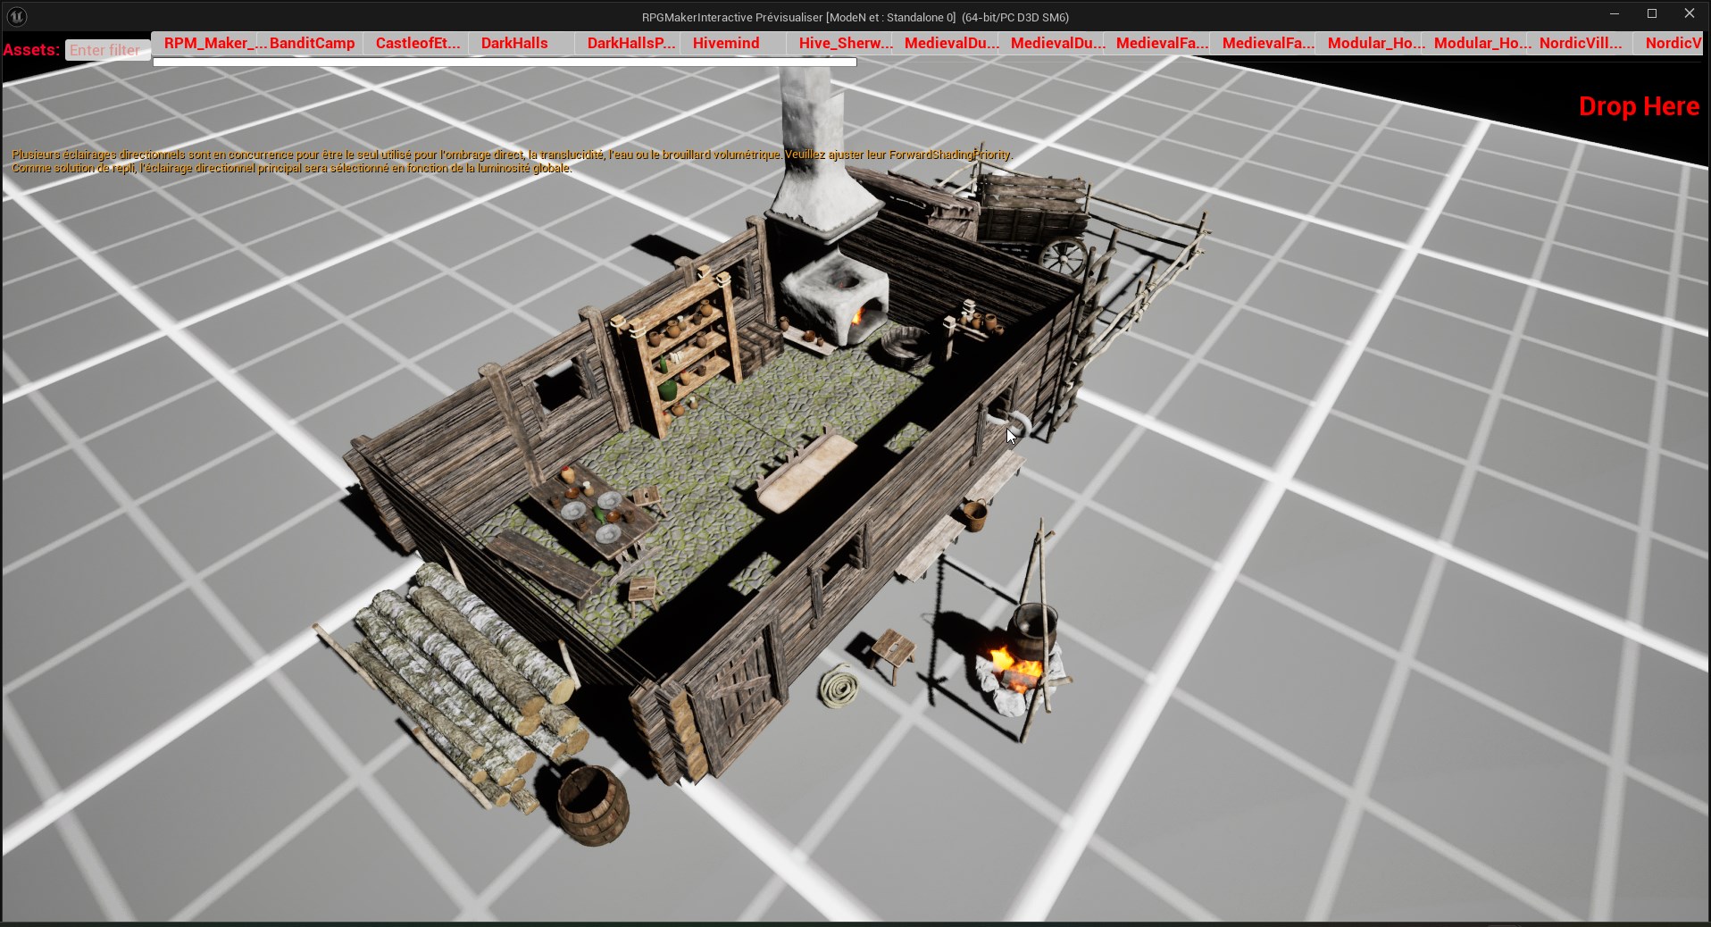The height and width of the screenshot is (927, 1711).
Task: Click the horizontal scrollbar below the asset tabs
Action: (505, 62)
